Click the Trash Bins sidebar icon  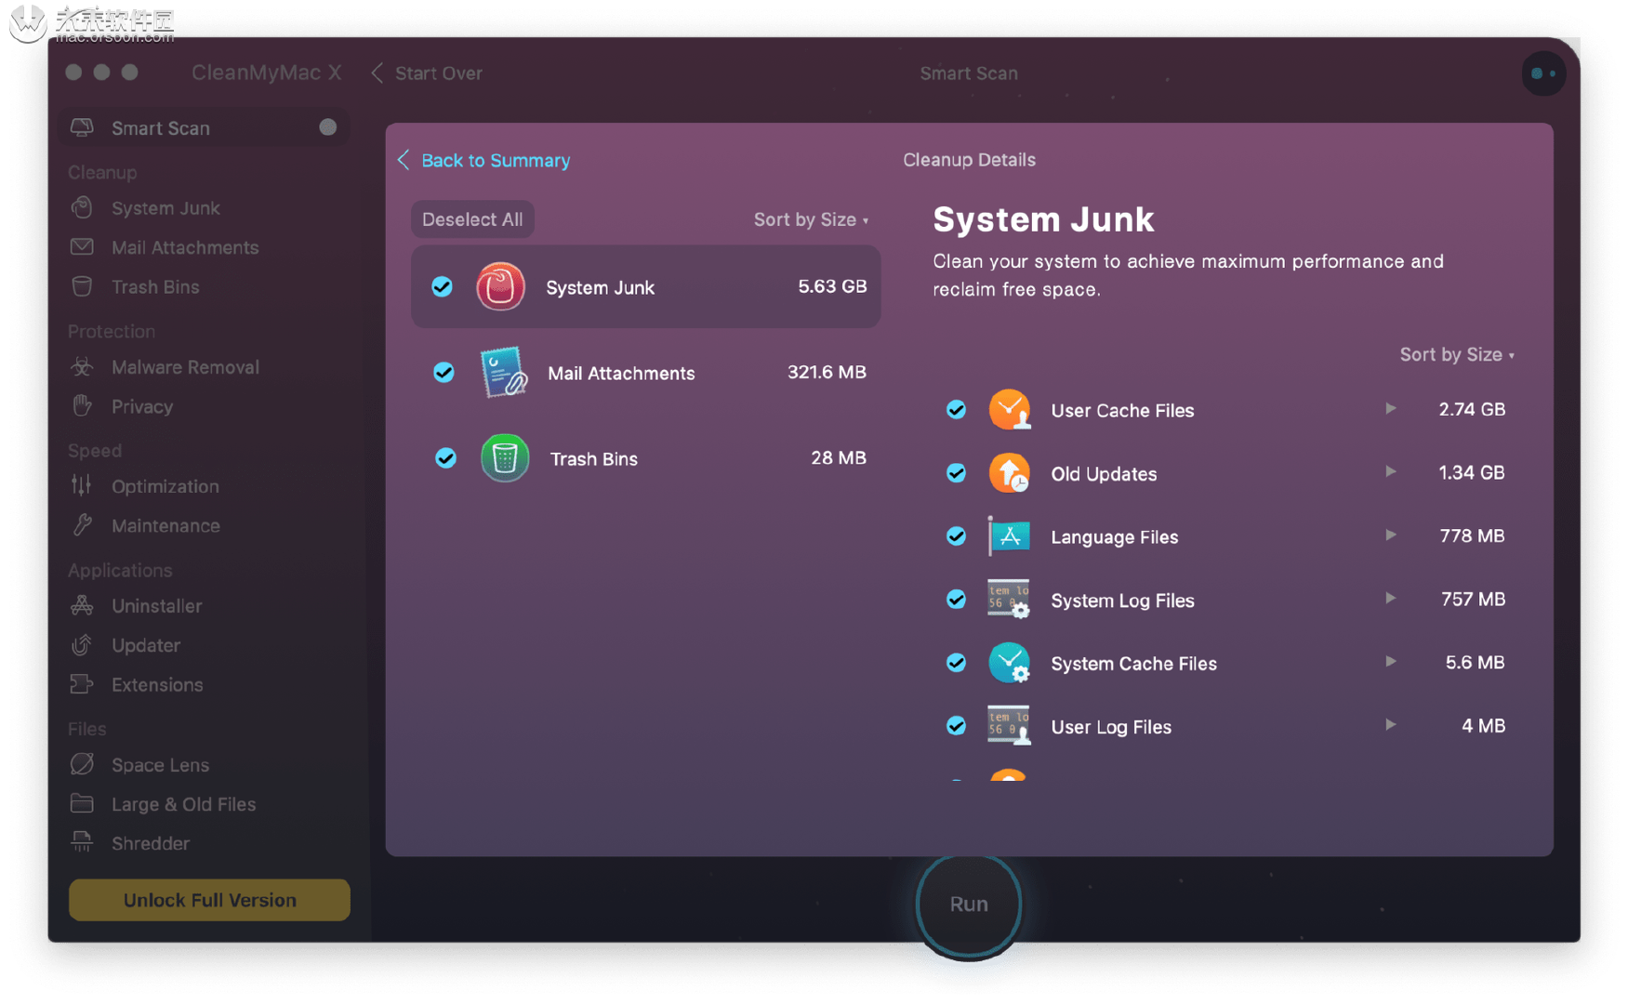click(x=82, y=286)
